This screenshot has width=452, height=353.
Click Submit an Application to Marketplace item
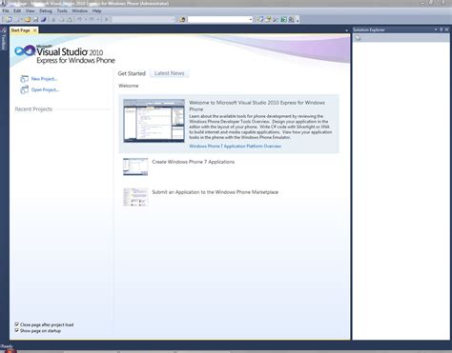(216, 192)
